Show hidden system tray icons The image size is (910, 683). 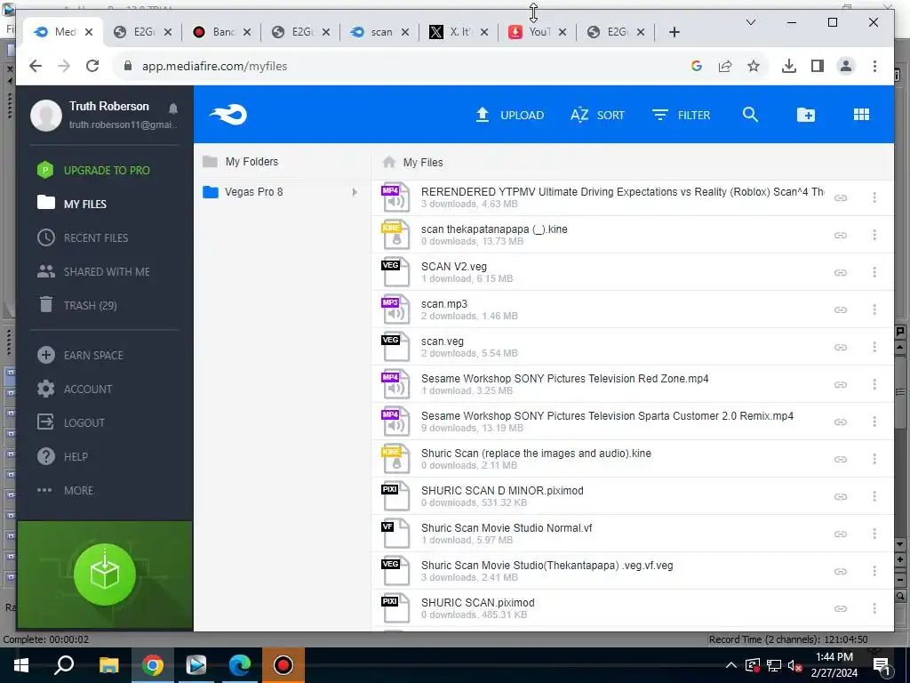click(x=731, y=665)
